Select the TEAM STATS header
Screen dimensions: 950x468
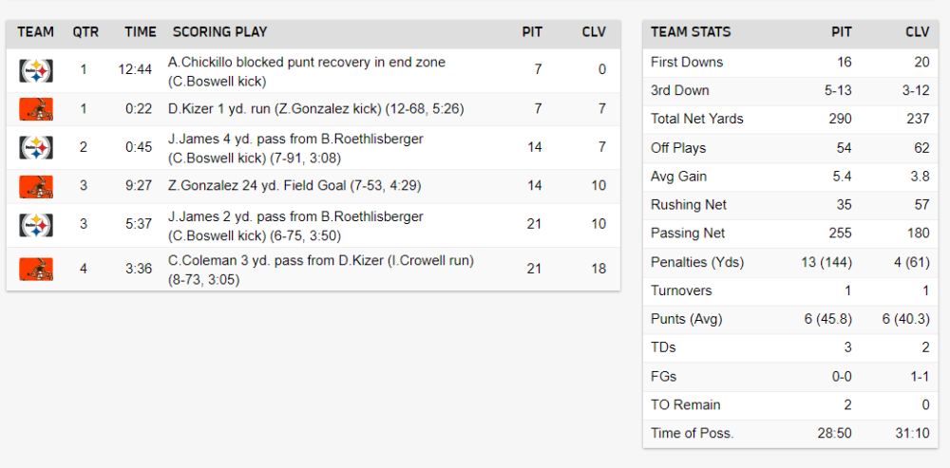tap(691, 32)
